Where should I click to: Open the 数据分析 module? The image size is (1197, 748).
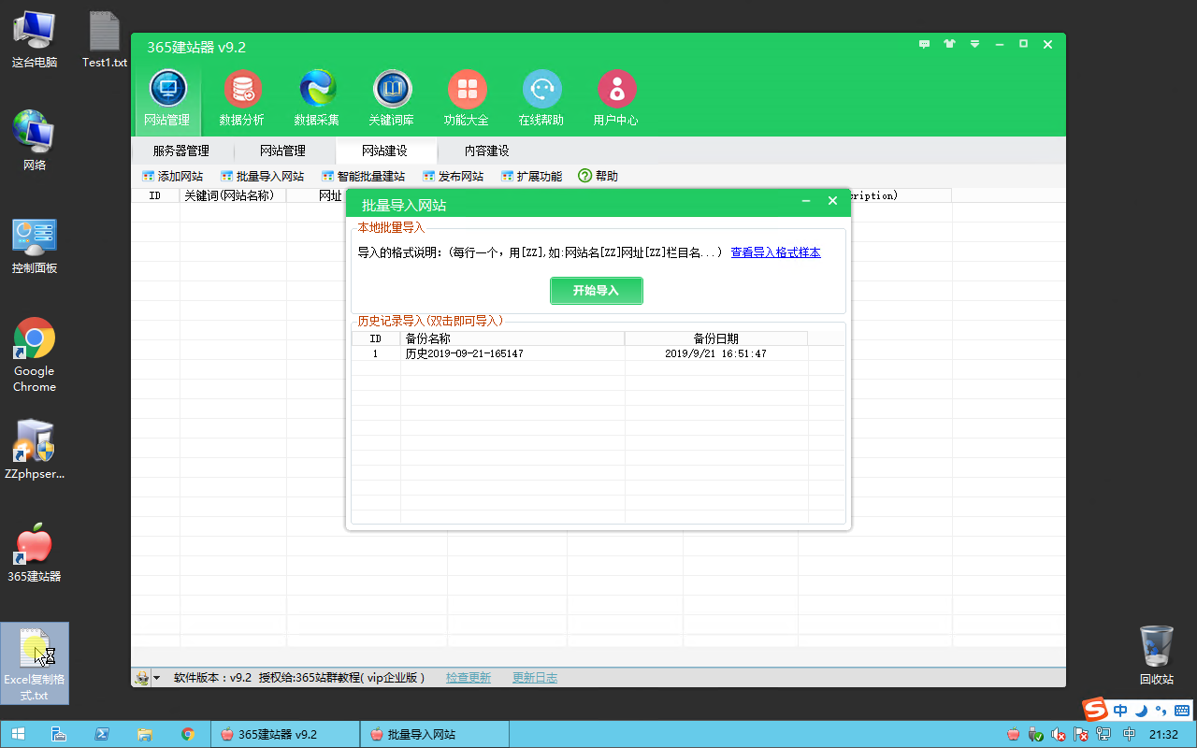click(x=242, y=98)
